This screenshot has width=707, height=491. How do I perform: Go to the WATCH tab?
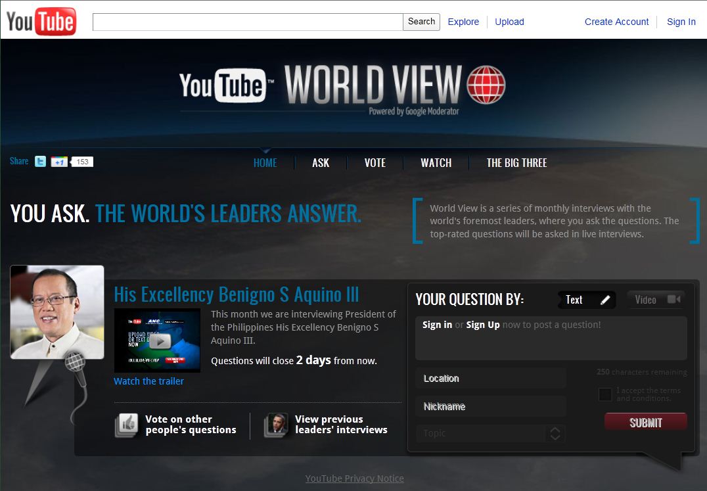tap(436, 163)
